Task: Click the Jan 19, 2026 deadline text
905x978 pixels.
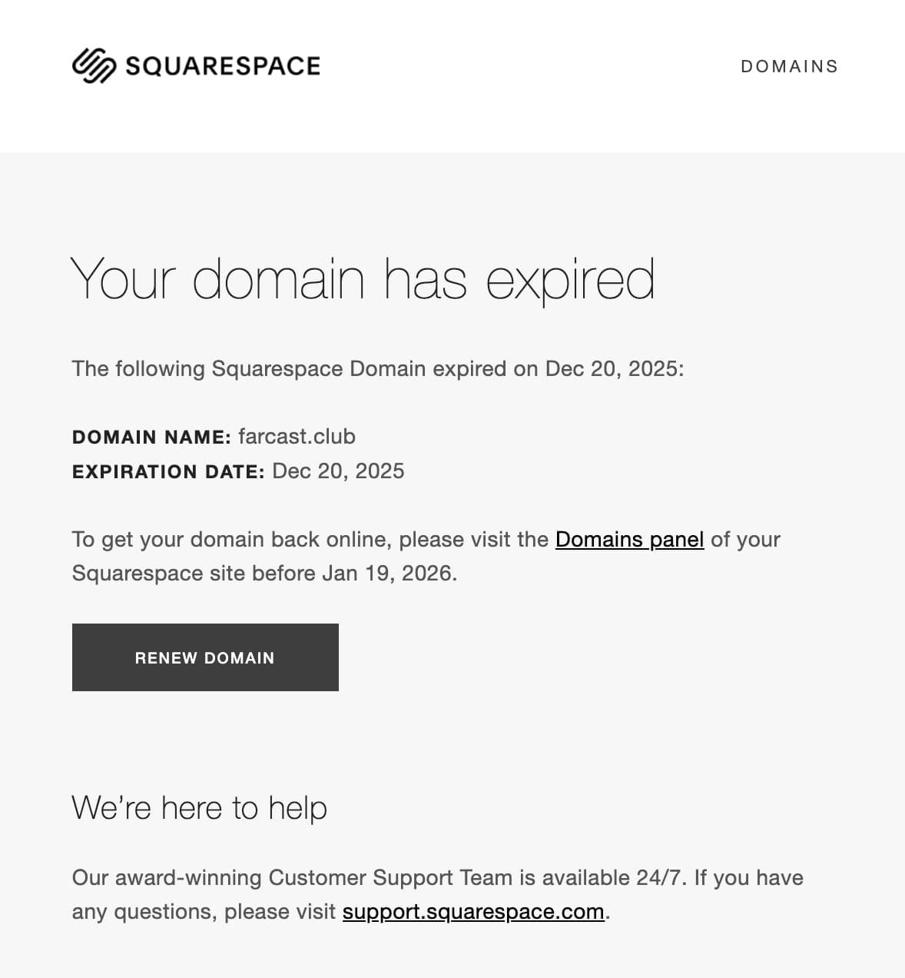Action: coord(389,574)
